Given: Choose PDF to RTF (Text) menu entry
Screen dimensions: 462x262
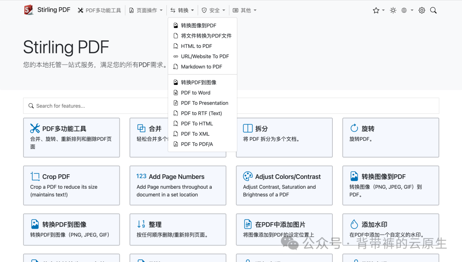Looking at the screenshot, I should click(x=202, y=113).
